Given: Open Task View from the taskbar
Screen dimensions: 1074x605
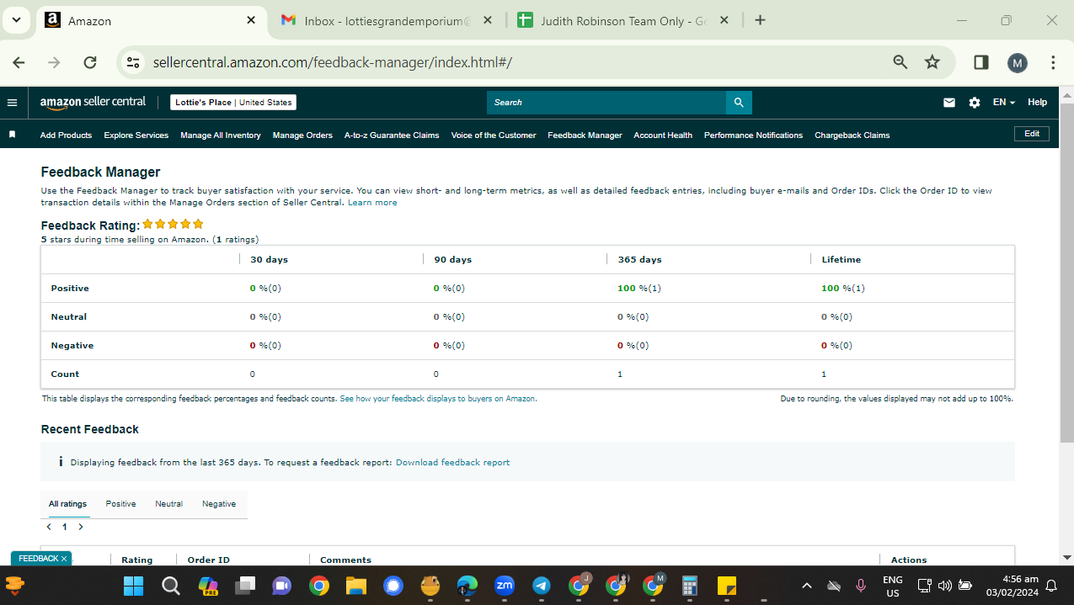Looking at the screenshot, I should click(245, 586).
